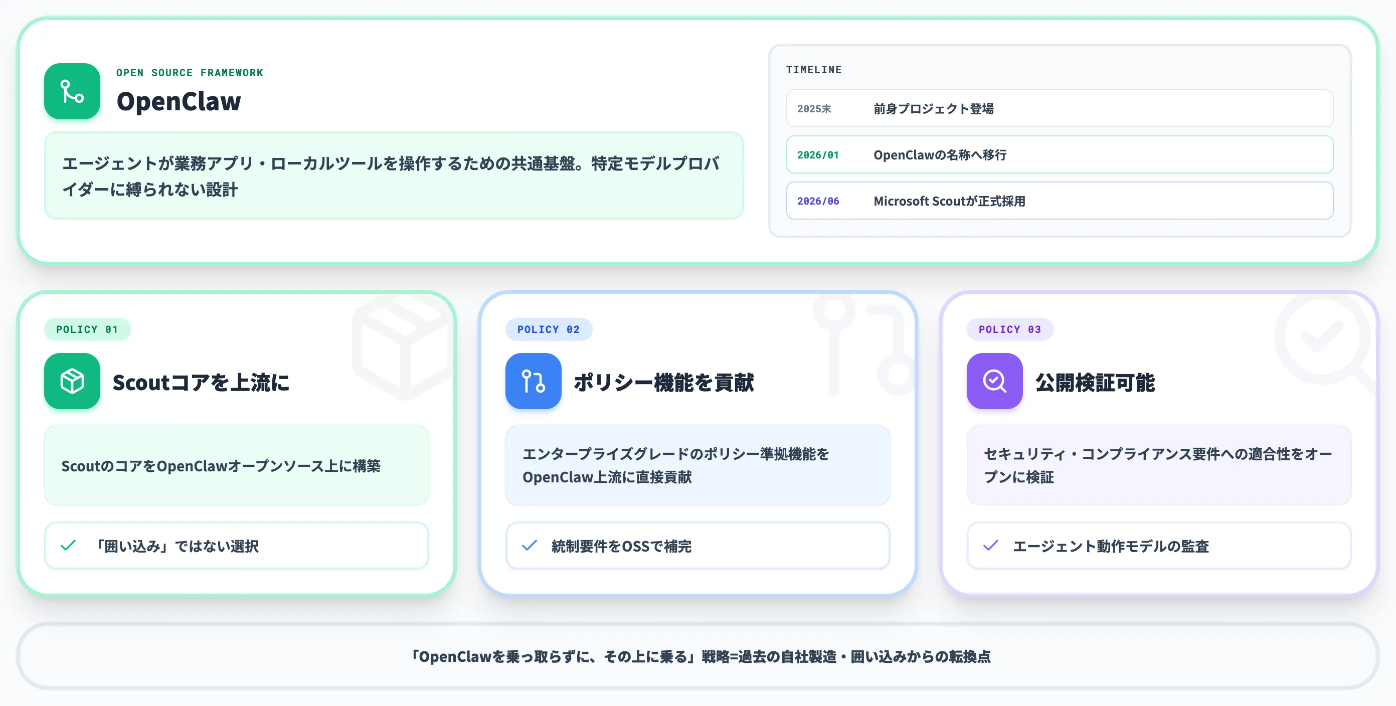The height and width of the screenshot is (706, 1396).
Task: Click the 2026/06 date label
Action: pyautogui.click(x=818, y=201)
